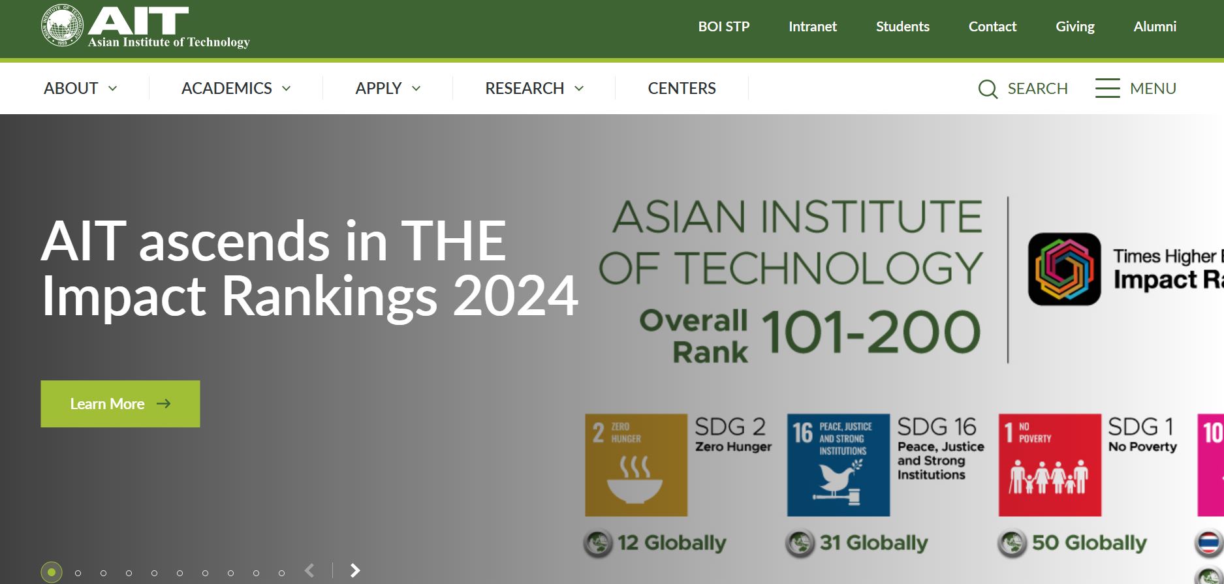Click globe medal beside 31 Globally

pyautogui.click(x=800, y=543)
